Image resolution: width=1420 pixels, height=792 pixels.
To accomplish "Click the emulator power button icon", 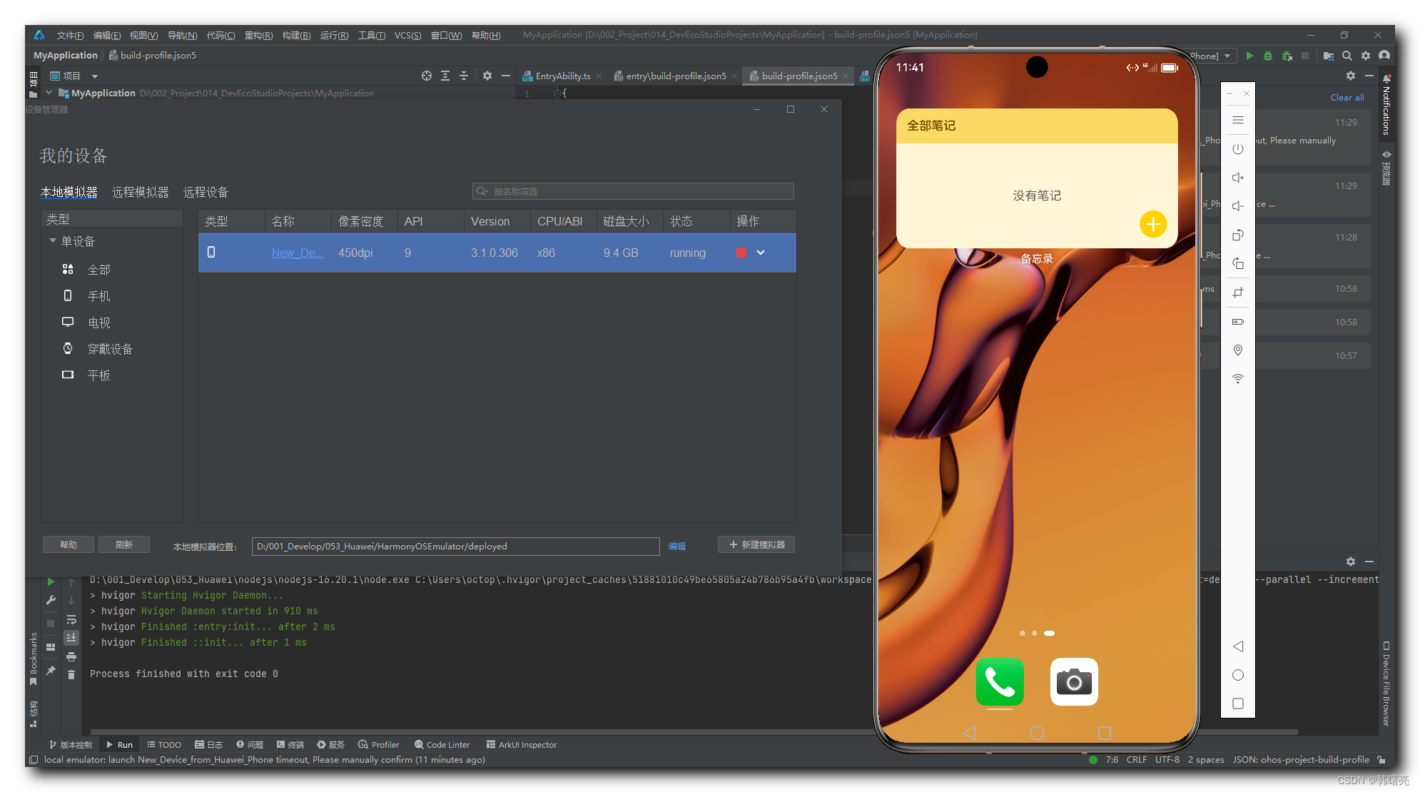I will 1238,149.
